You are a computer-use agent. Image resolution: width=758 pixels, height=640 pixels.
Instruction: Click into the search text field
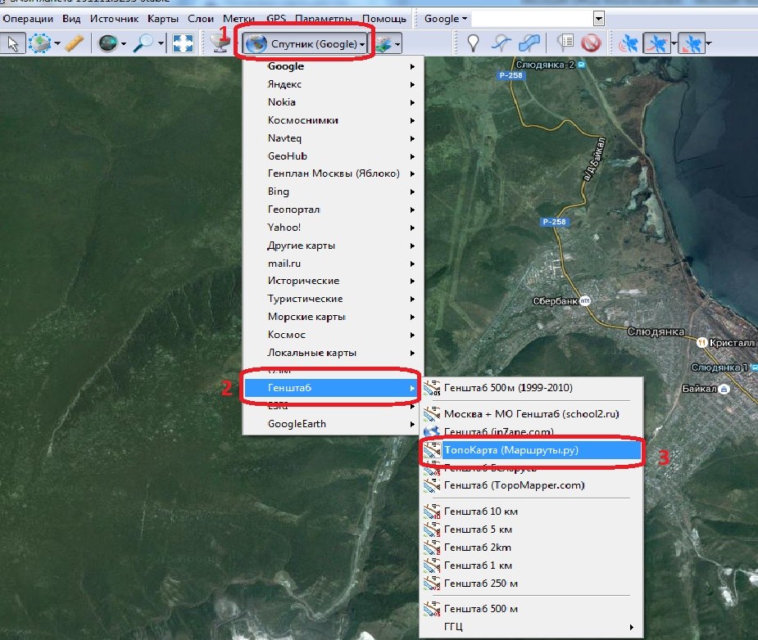(533, 19)
